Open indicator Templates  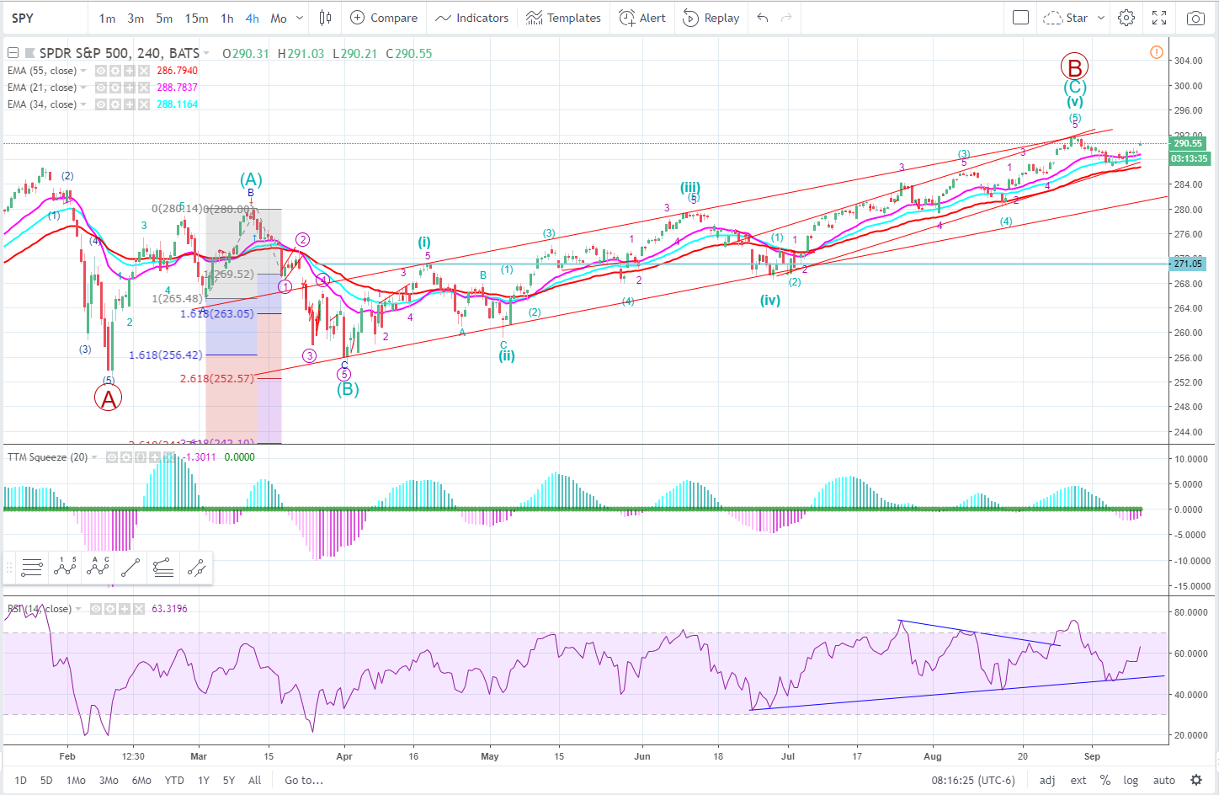[x=563, y=18]
